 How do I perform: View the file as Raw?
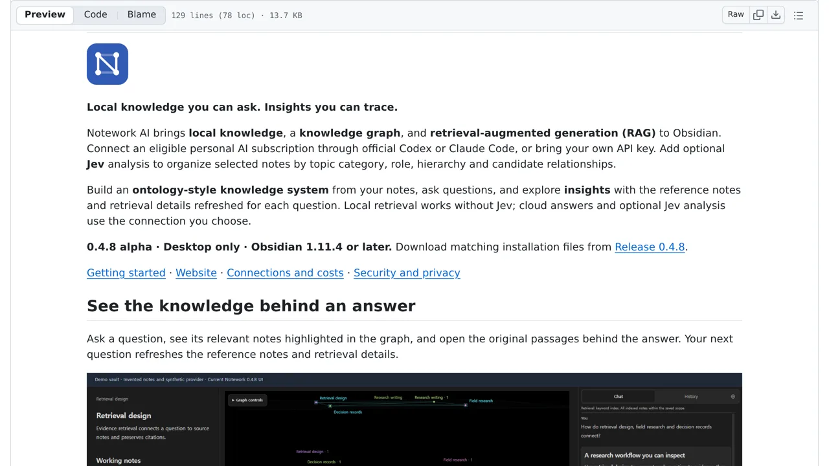[x=736, y=15]
